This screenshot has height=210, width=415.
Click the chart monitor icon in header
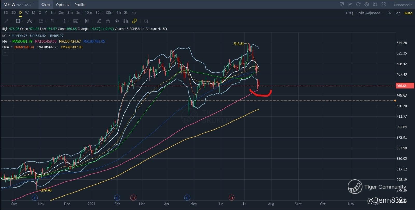[342, 4]
